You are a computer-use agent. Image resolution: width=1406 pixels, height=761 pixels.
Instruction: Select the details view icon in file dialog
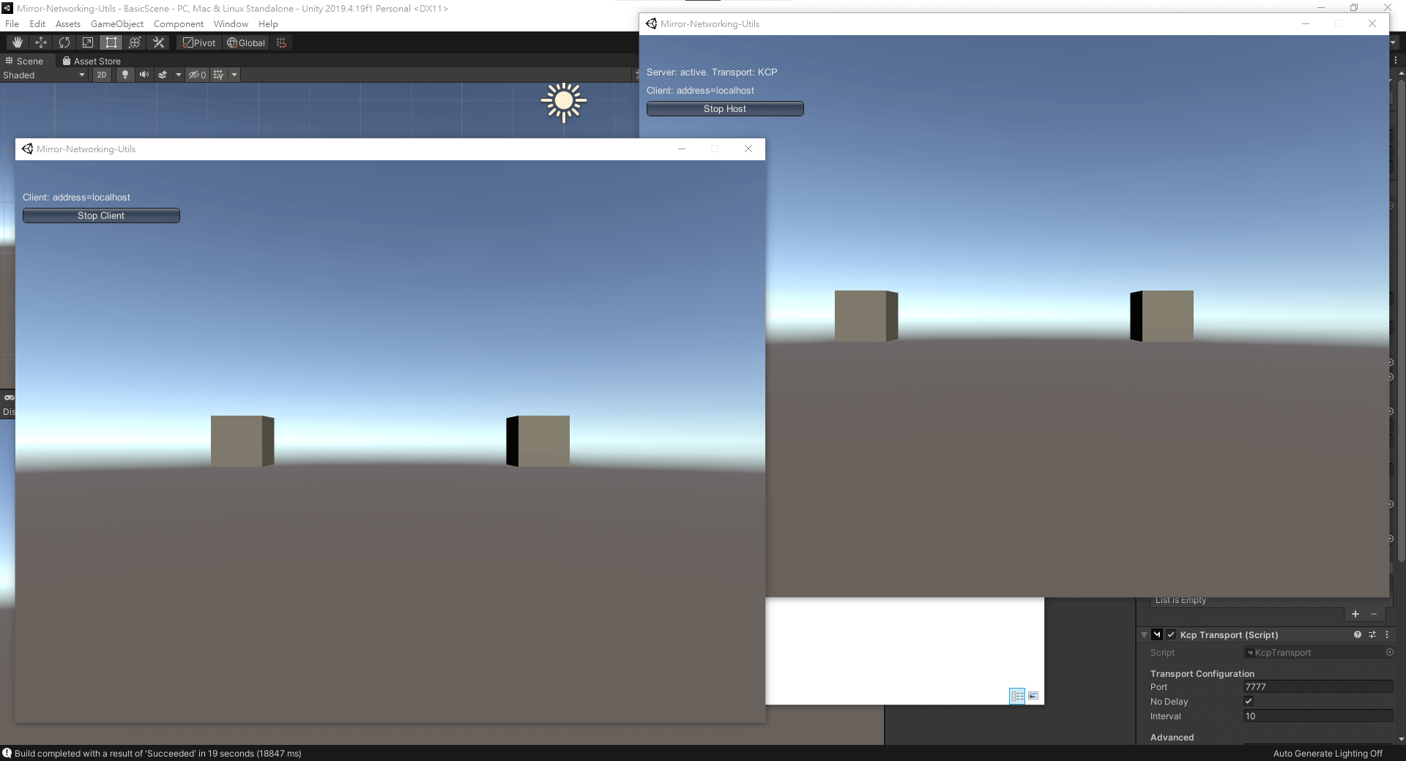(x=1017, y=696)
